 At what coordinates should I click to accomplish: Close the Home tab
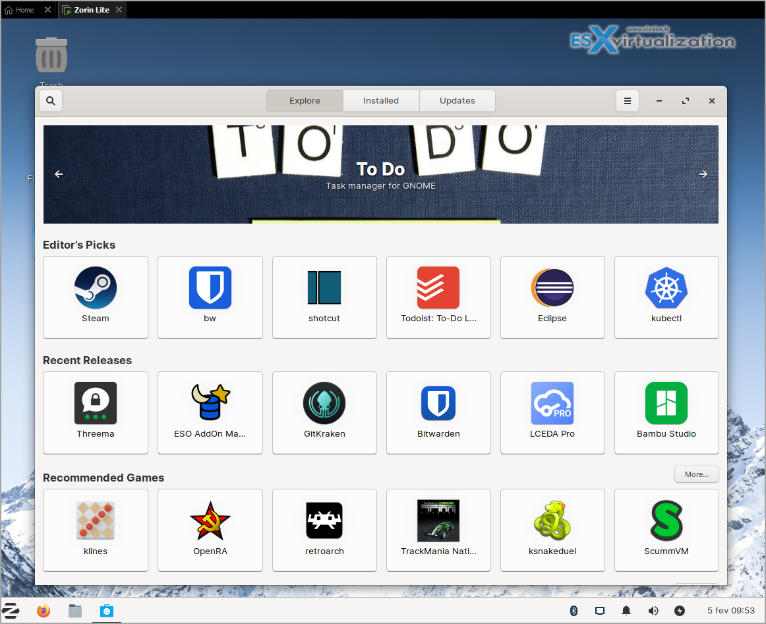47,10
